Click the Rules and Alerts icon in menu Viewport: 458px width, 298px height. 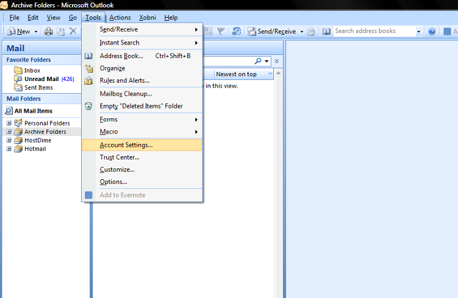point(88,80)
